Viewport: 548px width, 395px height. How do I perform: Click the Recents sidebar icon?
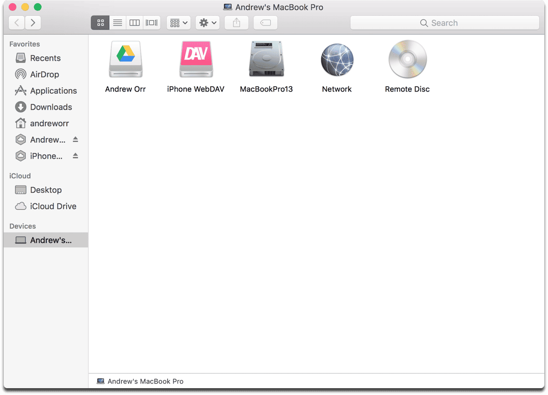[x=21, y=58]
